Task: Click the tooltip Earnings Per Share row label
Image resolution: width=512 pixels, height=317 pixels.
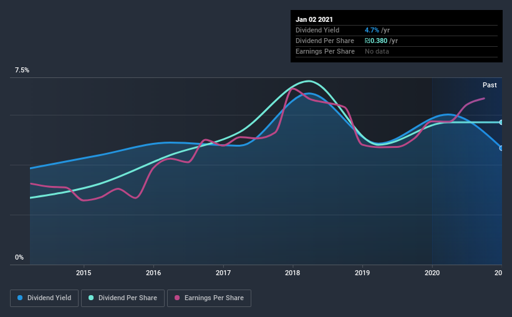Action: coord(326,51)
